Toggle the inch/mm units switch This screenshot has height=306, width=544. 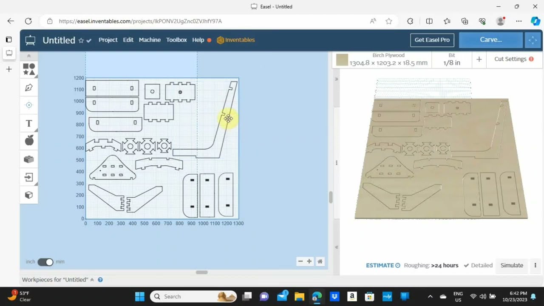click(45, 262)
